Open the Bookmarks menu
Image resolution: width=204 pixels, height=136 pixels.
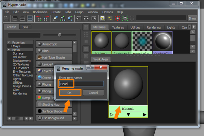click(x=40, y=12)
